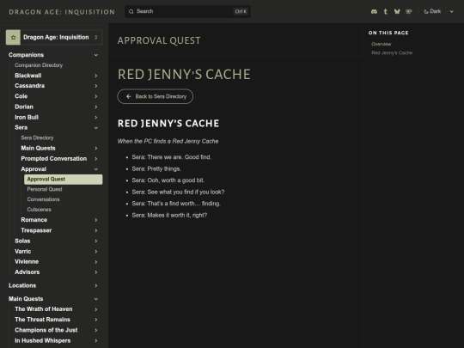Image resolution: width=464 pixels, height=348 pixels.
Task: Expand Blackwall in the sidebar
Action: [96, 76]
